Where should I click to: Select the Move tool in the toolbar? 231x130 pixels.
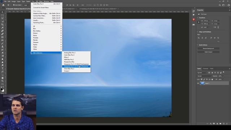point(3,12)
